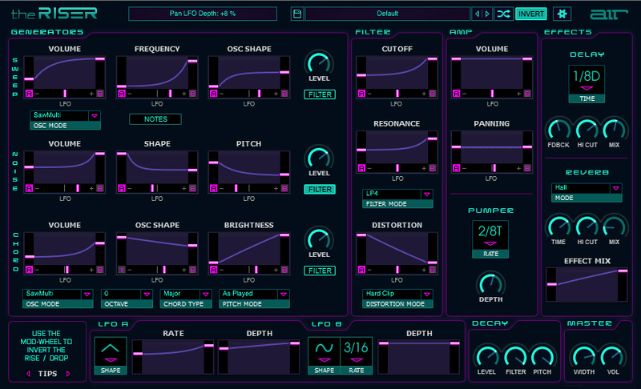The image size is (641, 389).
Task: Click the save preset disk icon
Action: (296, 14)
